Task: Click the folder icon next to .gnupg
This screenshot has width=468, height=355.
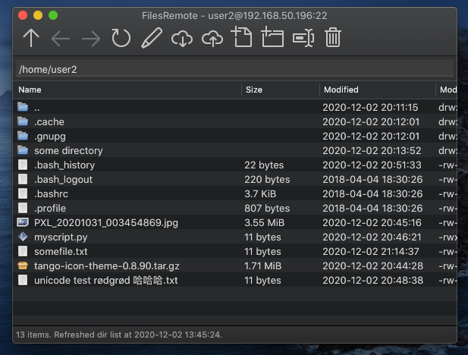Action: click(x=23, y=136)
